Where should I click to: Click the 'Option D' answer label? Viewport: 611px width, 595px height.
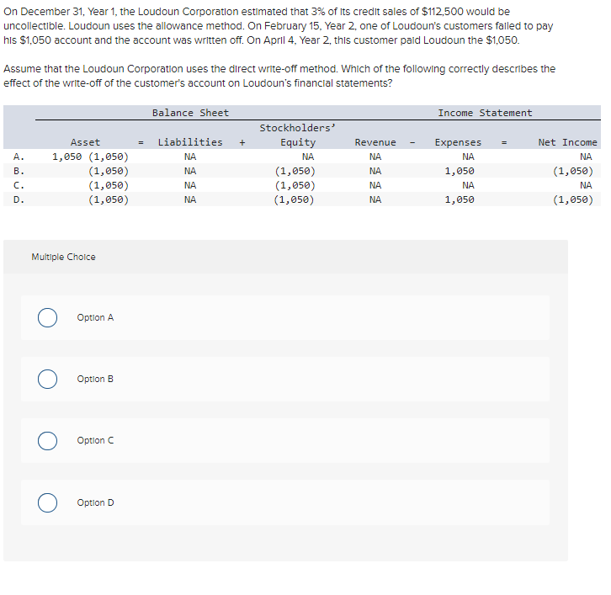click(x=95, y=502)
